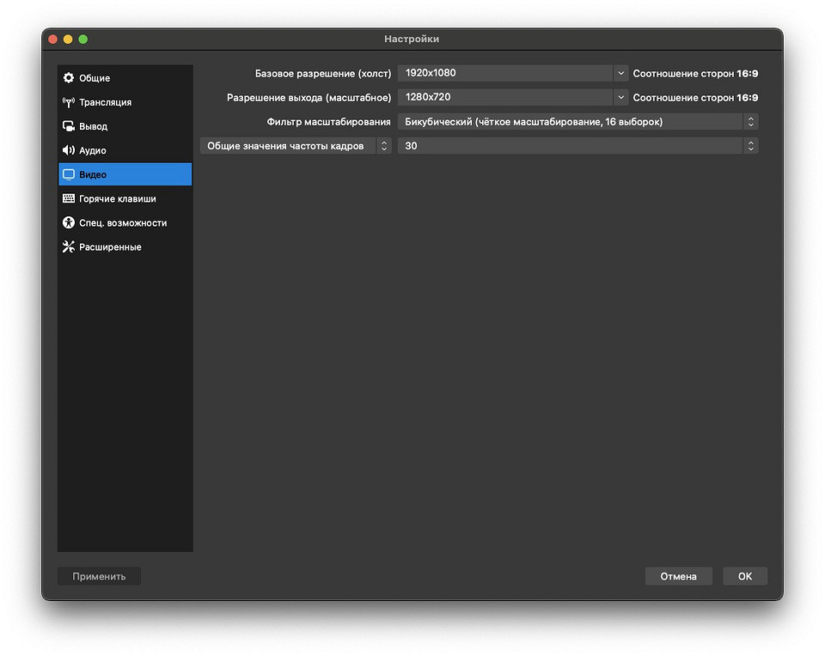This screenshot has height=656, width=825.
Task: Open the frame rate value 30 dropdown
Action: 577,146
